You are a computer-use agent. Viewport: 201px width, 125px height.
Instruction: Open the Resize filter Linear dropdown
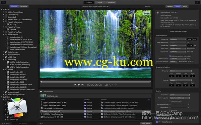click(180, 95)
